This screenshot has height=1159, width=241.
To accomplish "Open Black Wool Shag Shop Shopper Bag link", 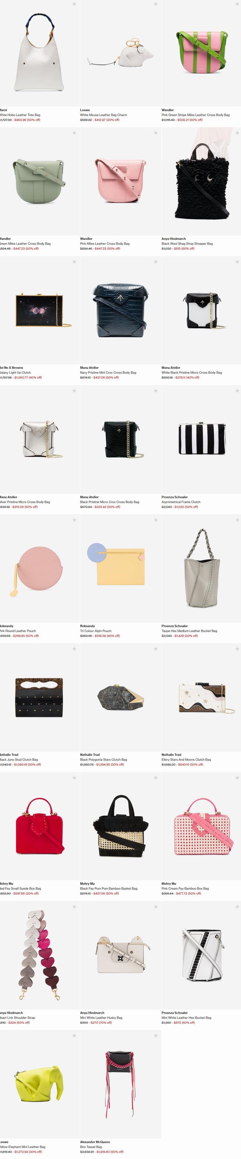I will click(x=187, y=243).
